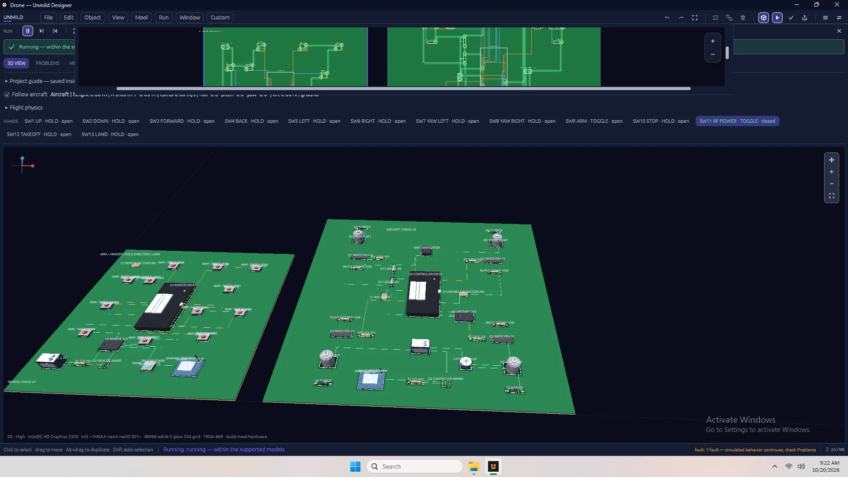This screenshot has height=477, width=848.
Task: Open the Edit menu
Action: click(69, 18)
